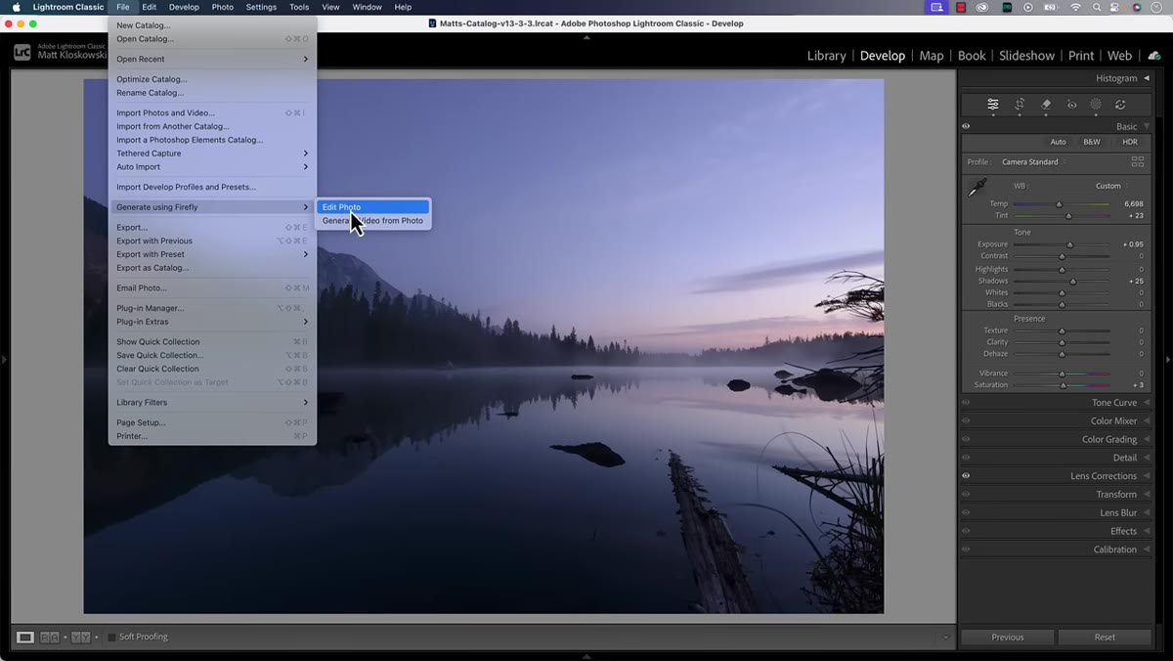
Task: Open Reference view options arrow
Action: [x=65, y=638]
